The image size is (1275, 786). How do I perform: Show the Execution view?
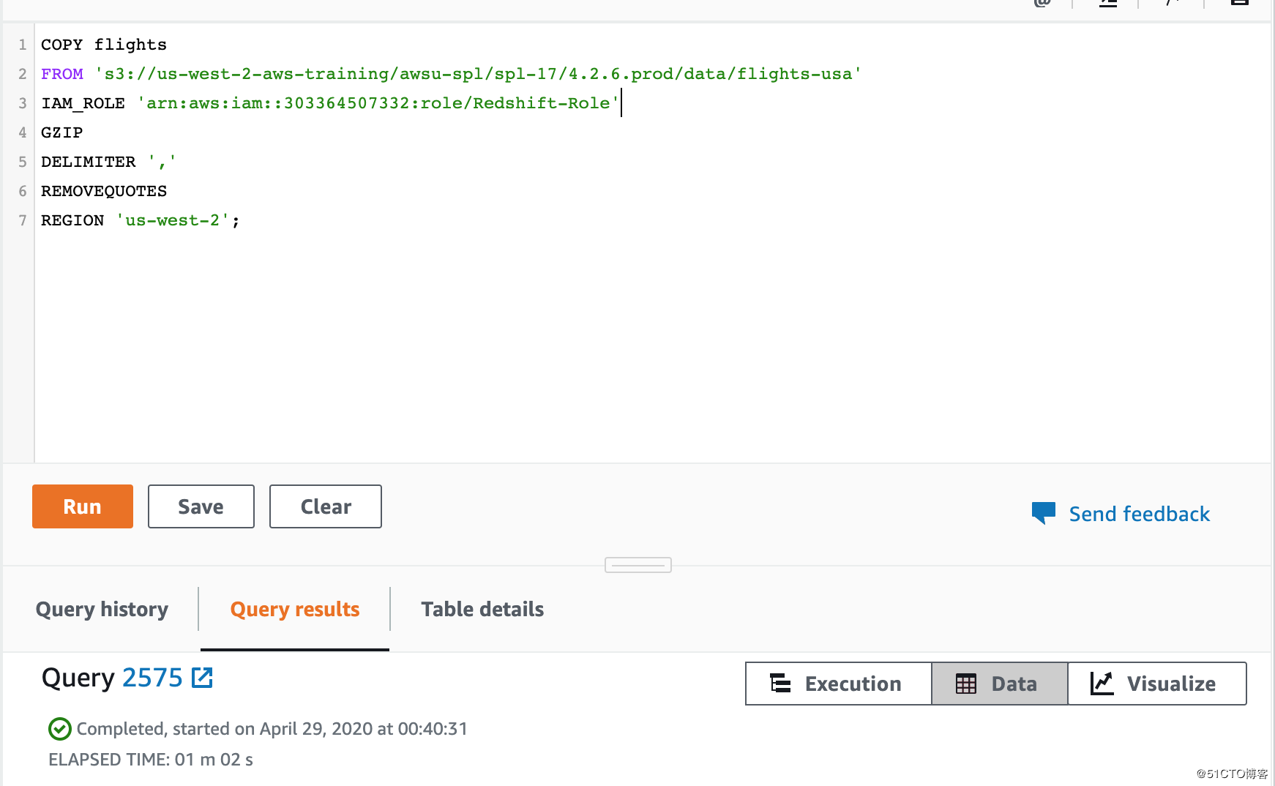pyautogui.click(x=839, y=684)
